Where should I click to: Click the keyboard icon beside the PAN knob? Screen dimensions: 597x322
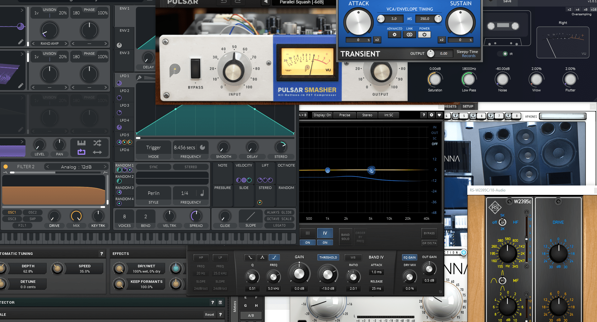(x=81, y=143)
